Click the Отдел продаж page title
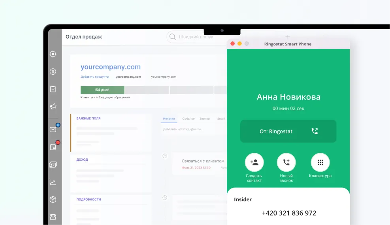Image resolution: width=390 pixels, height=225 pixels. (x=84, y=37)
